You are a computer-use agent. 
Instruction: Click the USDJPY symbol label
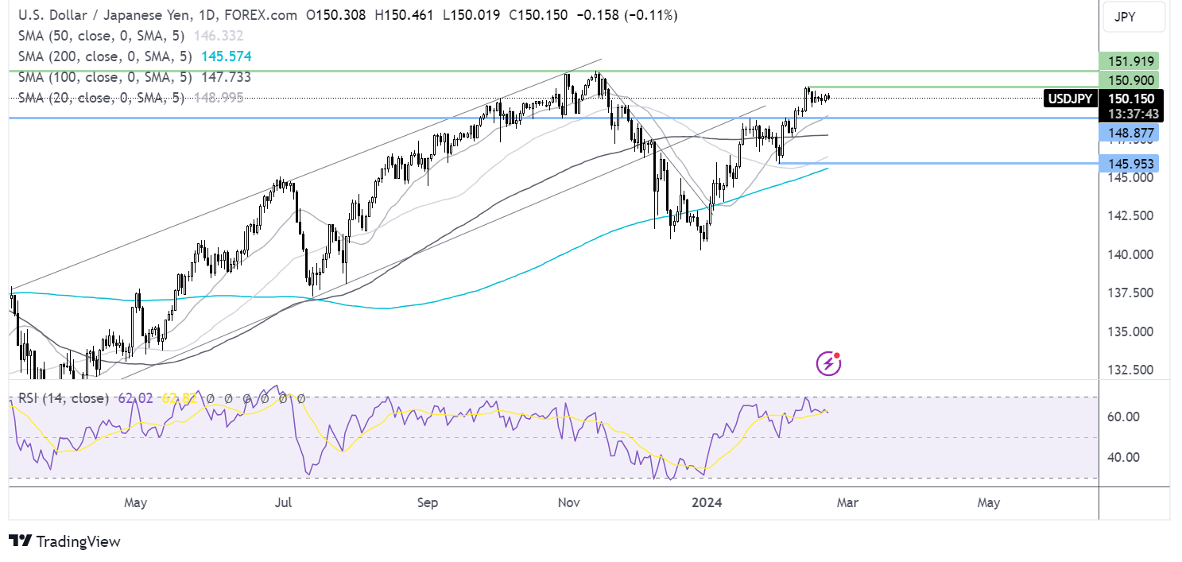[1070, 99]
